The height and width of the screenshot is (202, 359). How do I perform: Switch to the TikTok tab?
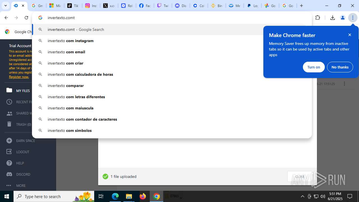(73, 6)
